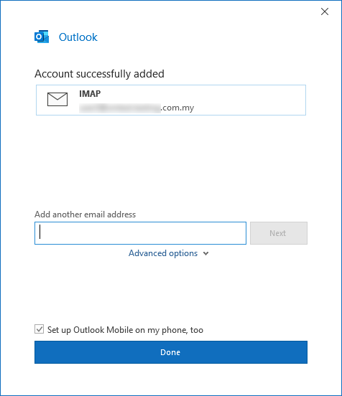The height and width of the screenshot is (396, 342).
Task: Click the text cursor inside the email box
Action: click(40, 232)
